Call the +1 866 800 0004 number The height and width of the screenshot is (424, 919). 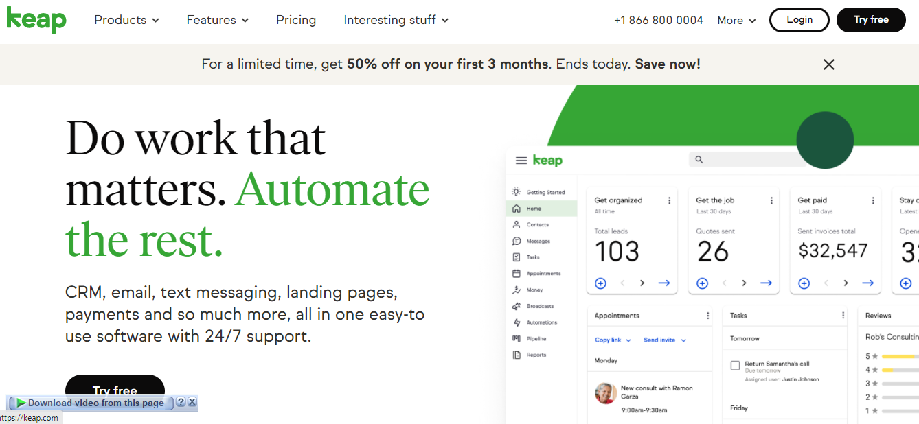click(659, 20)
